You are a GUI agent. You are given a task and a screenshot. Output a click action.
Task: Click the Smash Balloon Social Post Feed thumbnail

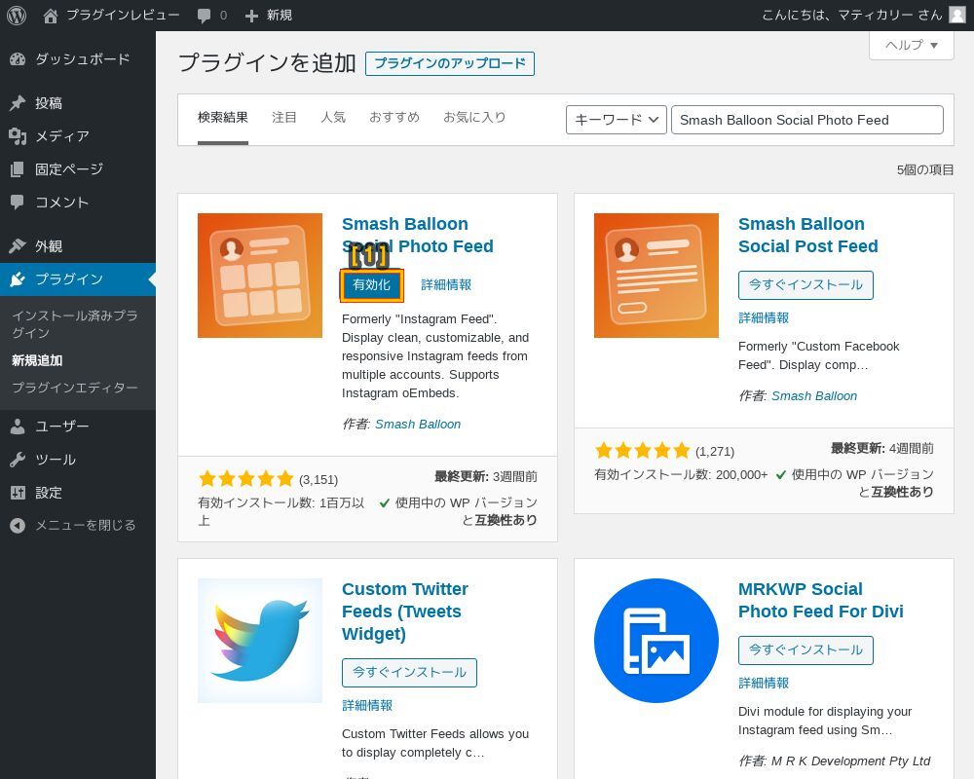click(x=656, y=276)
